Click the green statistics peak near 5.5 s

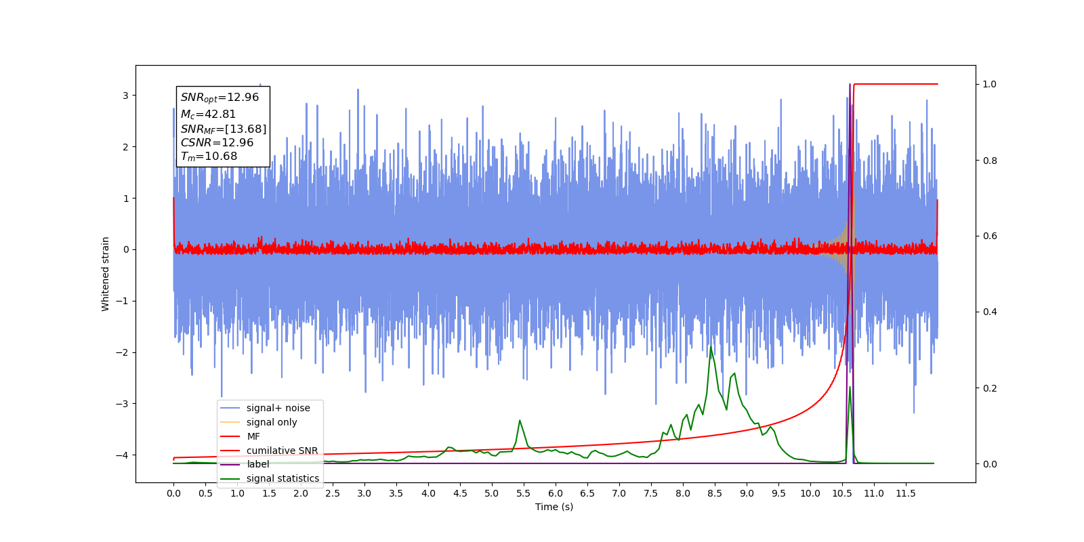(520, 421)
